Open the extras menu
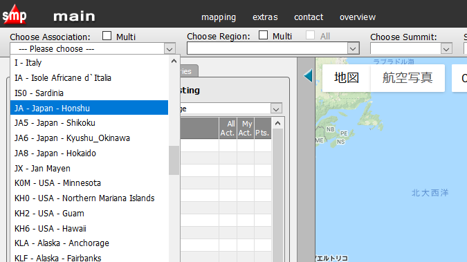The image size is (467, 262). click(265, 17)
